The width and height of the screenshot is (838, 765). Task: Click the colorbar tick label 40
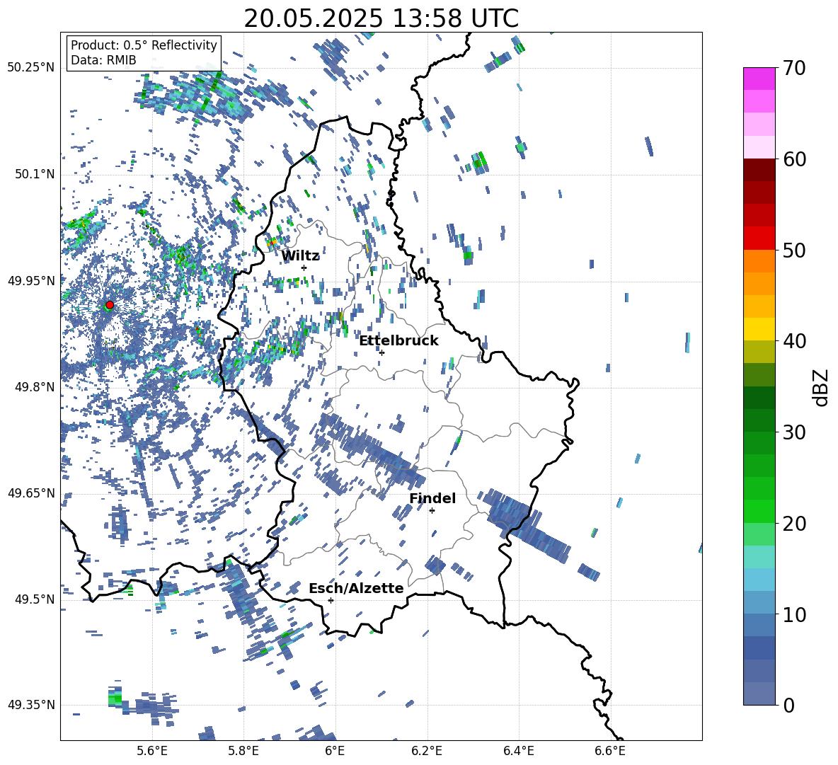[x=794, y=341]
